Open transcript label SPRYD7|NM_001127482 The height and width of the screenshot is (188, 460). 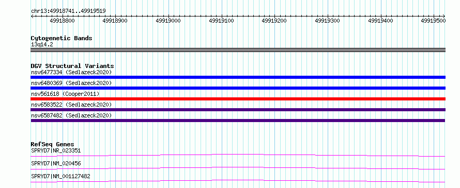pos(60,176)
